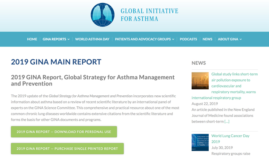Click Purchase Single Printed Report button
The height and width of the screenshot is (158, 269).
(67, 149)
